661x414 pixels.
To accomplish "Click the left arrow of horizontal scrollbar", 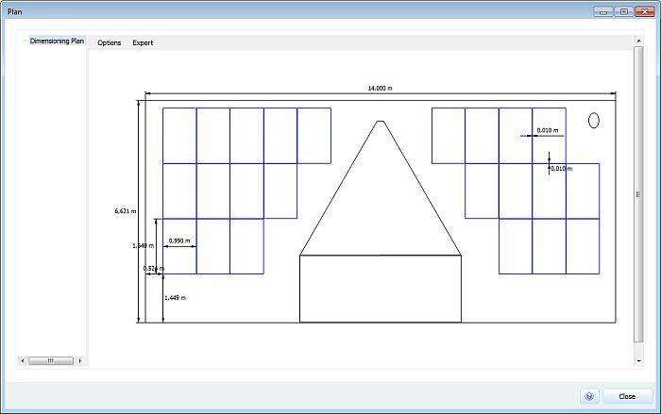I will pyautogui.click(x=23, y=360).
